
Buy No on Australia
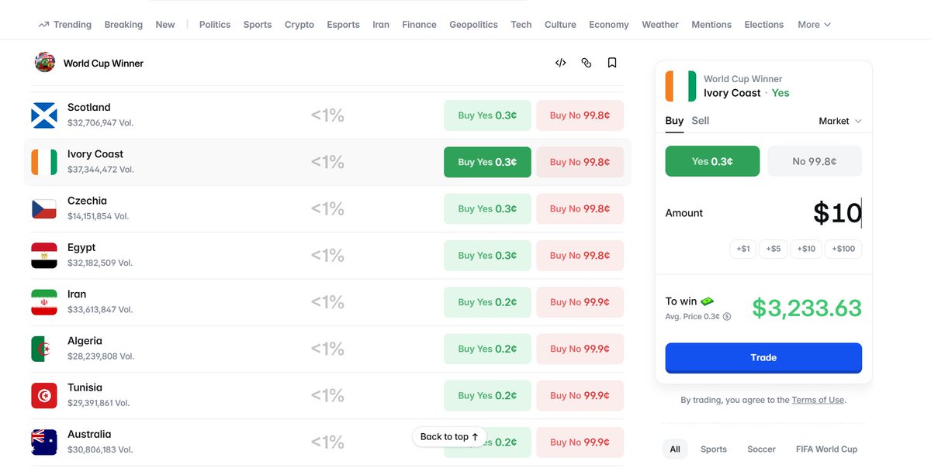580,442
